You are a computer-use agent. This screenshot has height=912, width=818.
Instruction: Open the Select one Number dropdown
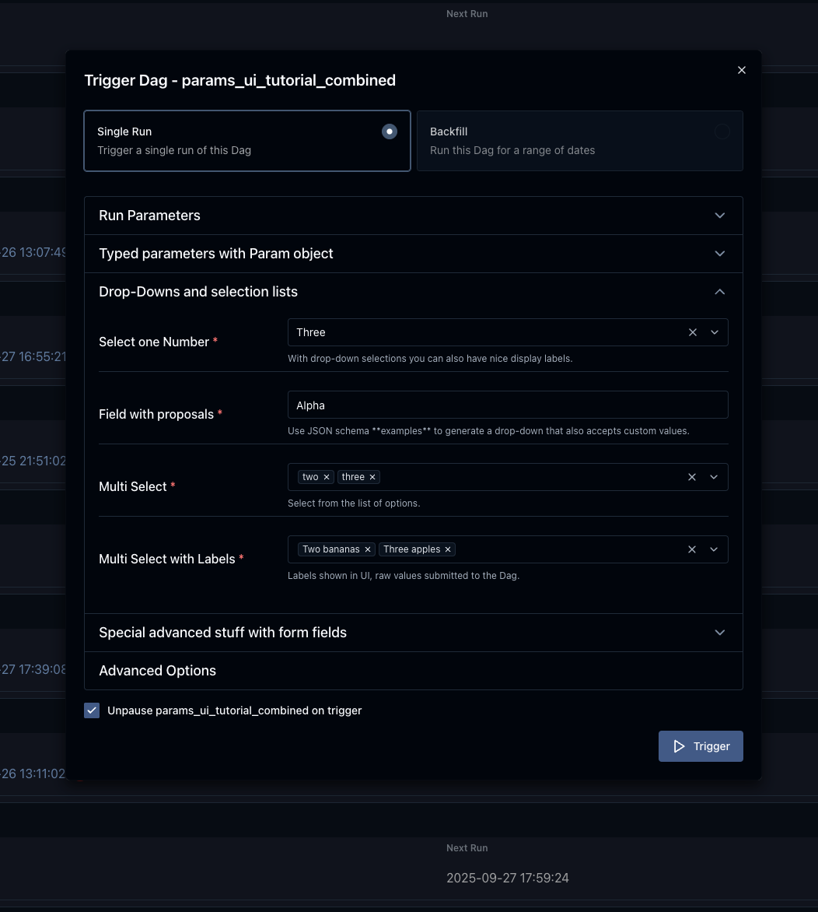[x=714, y=332]
